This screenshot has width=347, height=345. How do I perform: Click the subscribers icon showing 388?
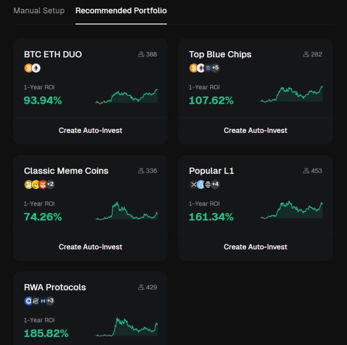tap(141, 54)
